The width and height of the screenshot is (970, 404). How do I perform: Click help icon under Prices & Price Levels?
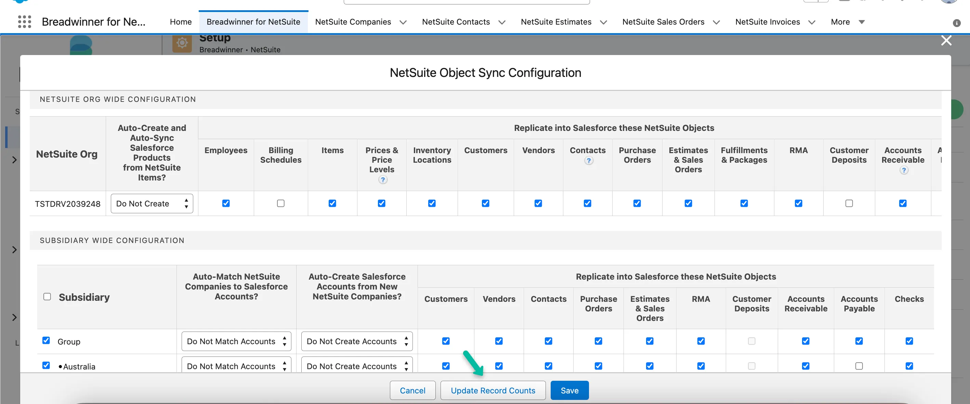point(383,180)
